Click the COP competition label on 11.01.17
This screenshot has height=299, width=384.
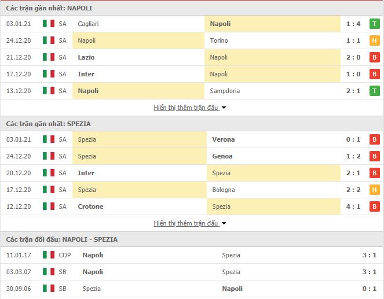65,255
